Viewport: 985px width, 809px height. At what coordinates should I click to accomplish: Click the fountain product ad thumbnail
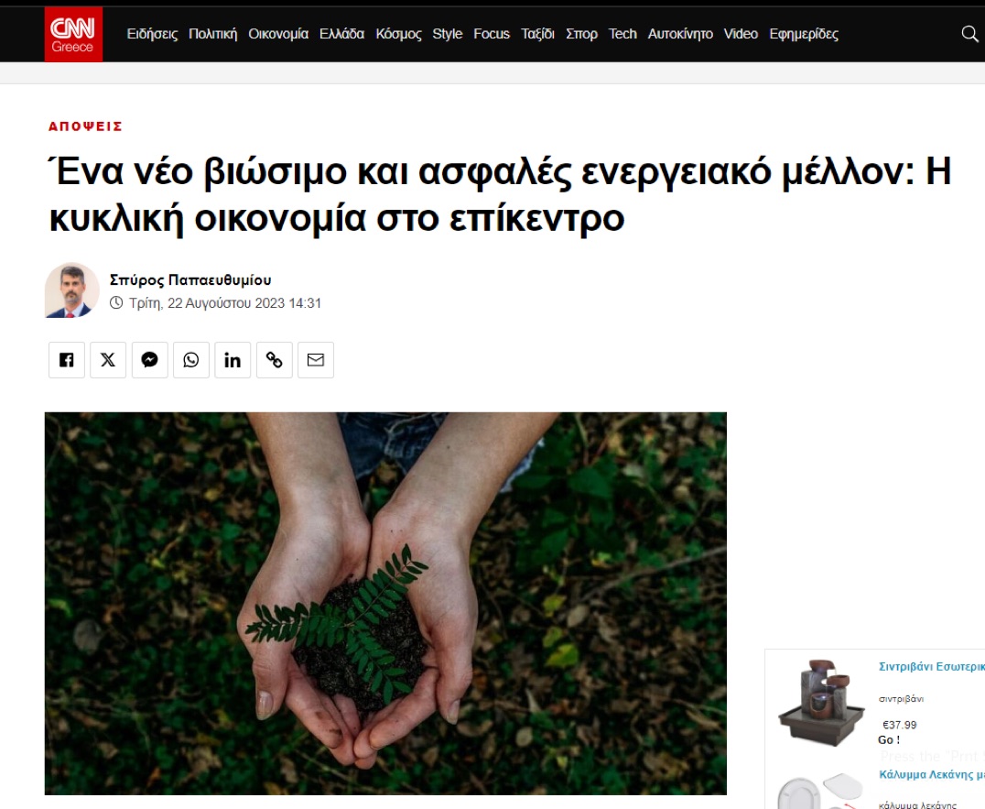pos(821,702)
